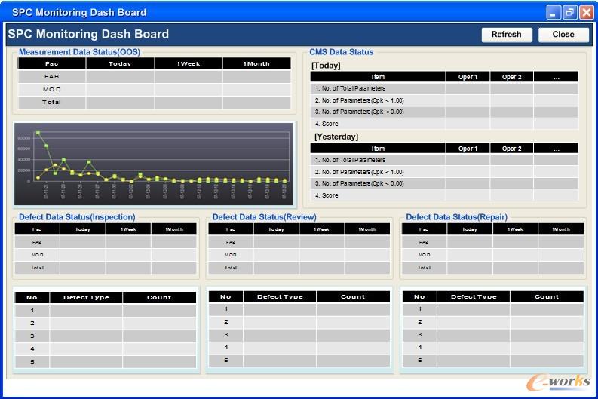Close window using red X icon
The height and width of the screenshot is (399, 598).
[x=586, y=12]
